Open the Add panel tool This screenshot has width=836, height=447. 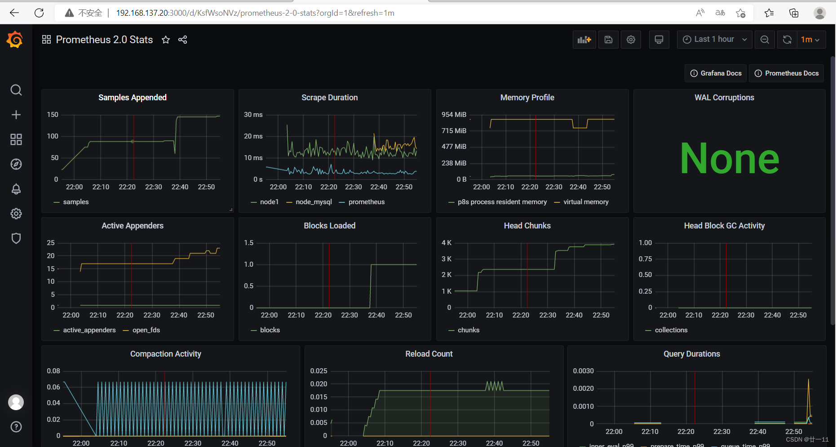pos(584,40)
